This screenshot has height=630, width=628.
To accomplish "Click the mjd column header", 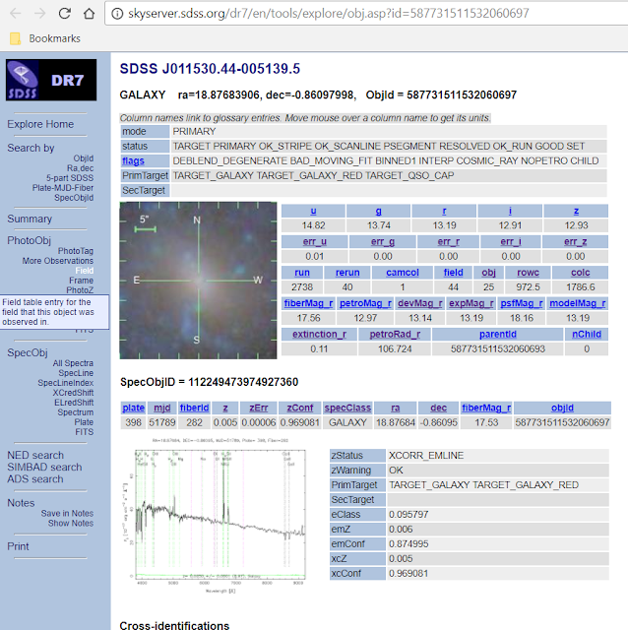I will 162,408.
